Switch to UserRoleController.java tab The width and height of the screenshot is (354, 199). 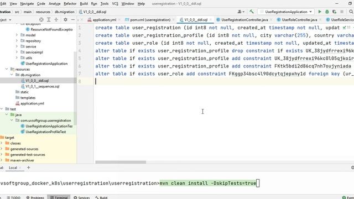click(x=297, y=20)
